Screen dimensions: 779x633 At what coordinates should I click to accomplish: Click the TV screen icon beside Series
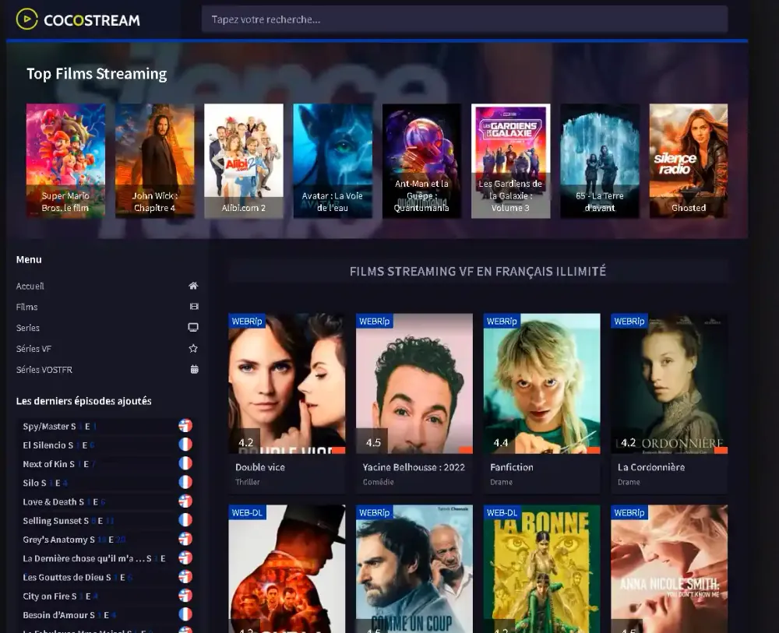click(x=192, y=328)
